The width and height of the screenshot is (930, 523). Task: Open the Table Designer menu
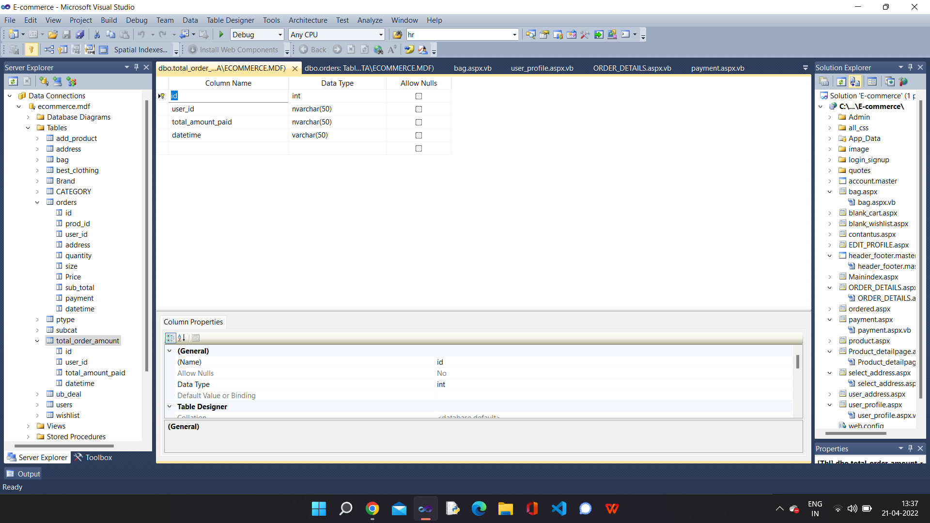[x=230, y=20]
